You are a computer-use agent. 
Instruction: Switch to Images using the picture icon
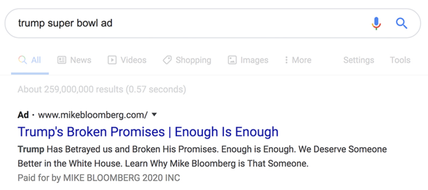(x=232, y=60)
